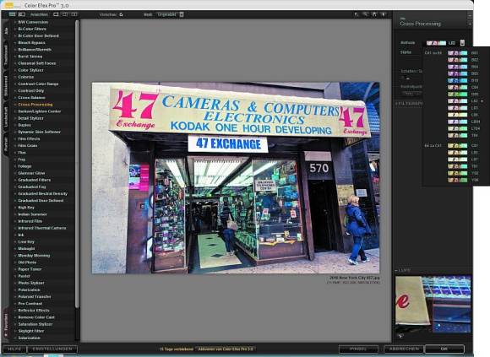
Task: Select the Solarization filter
Action: (29, 338)
